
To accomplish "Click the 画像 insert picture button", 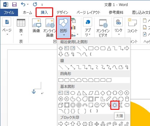I will [36, 25].
